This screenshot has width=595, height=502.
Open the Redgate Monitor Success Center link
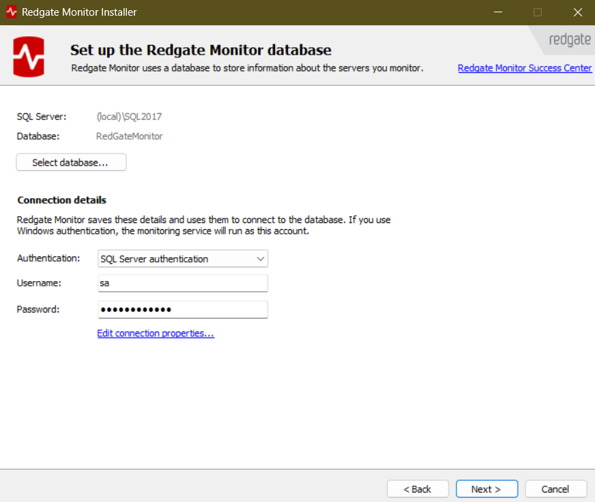coord(525,68)
